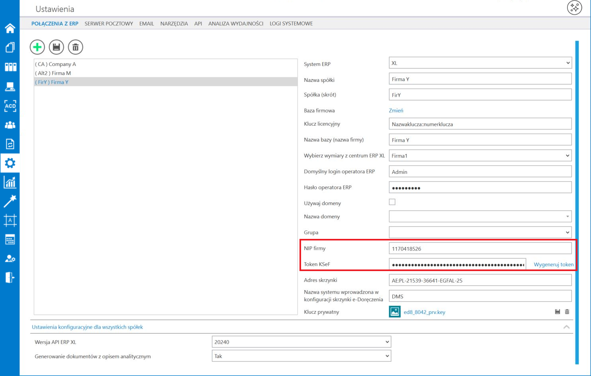591x376 pixels.
Task: Click the NIP firmy input field
Action: [480, 249]
